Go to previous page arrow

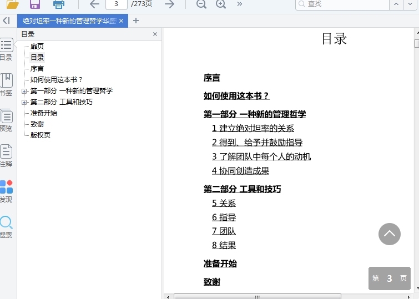(x=94, y=4)
